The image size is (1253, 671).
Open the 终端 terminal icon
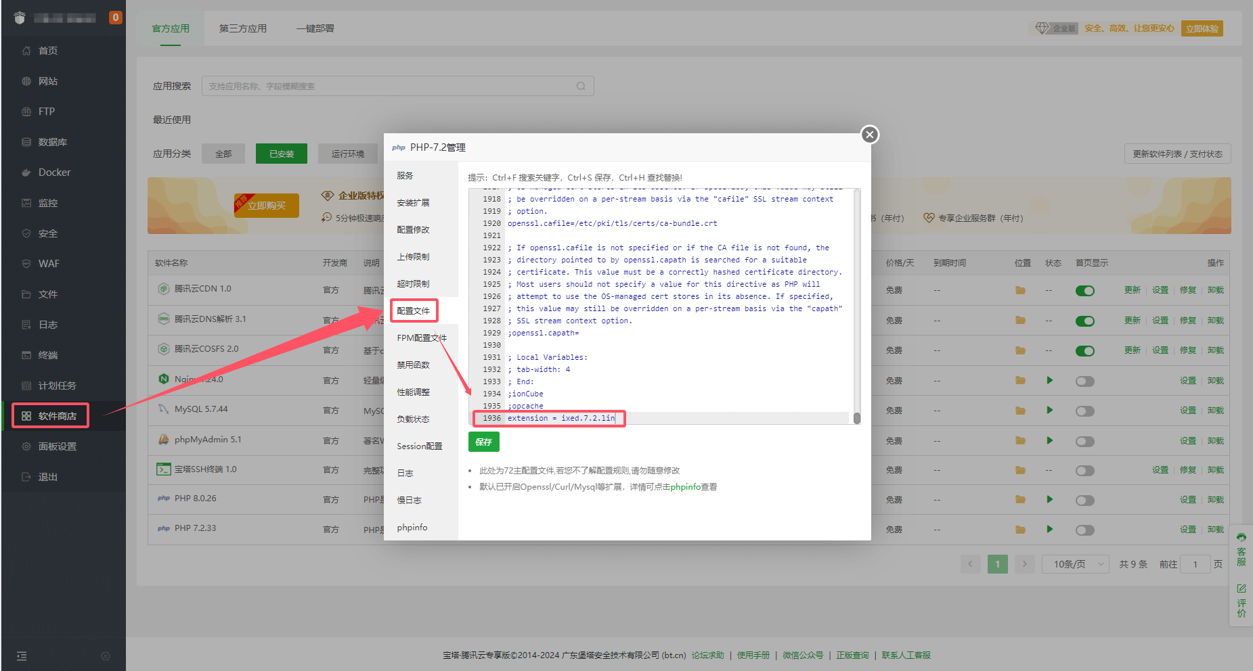[26, 355]
